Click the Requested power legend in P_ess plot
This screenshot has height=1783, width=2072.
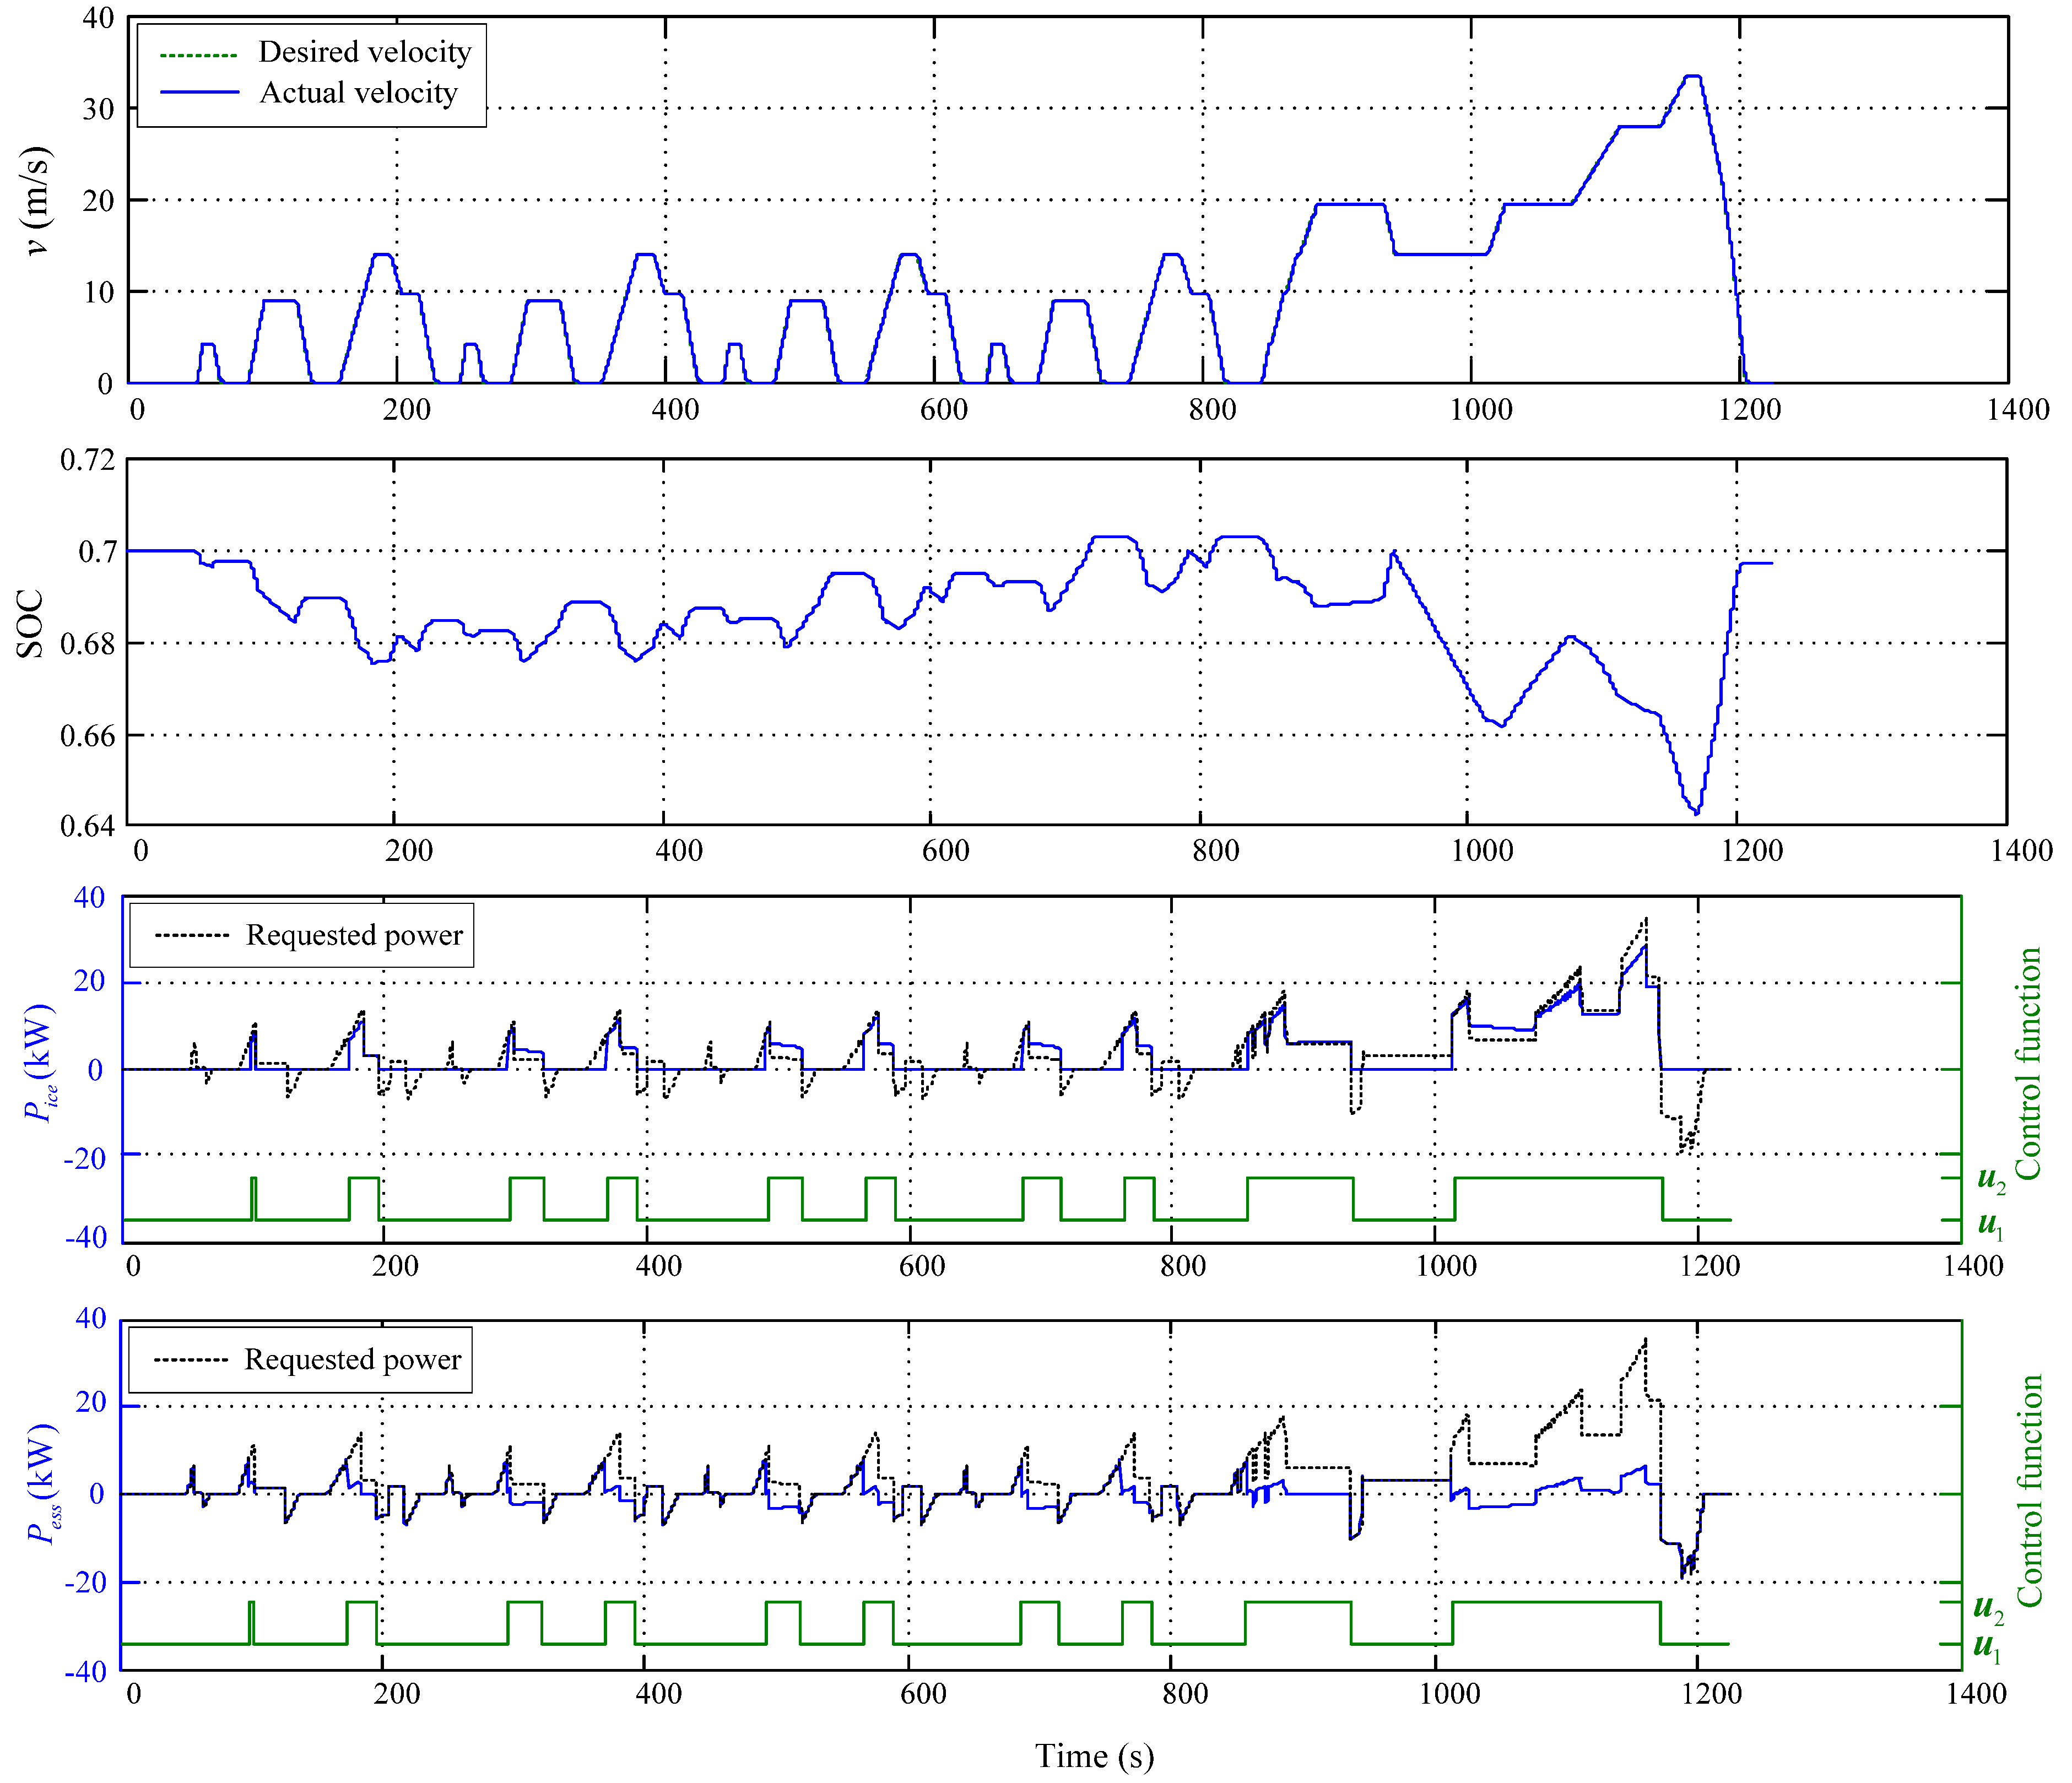pos(352,1360)
